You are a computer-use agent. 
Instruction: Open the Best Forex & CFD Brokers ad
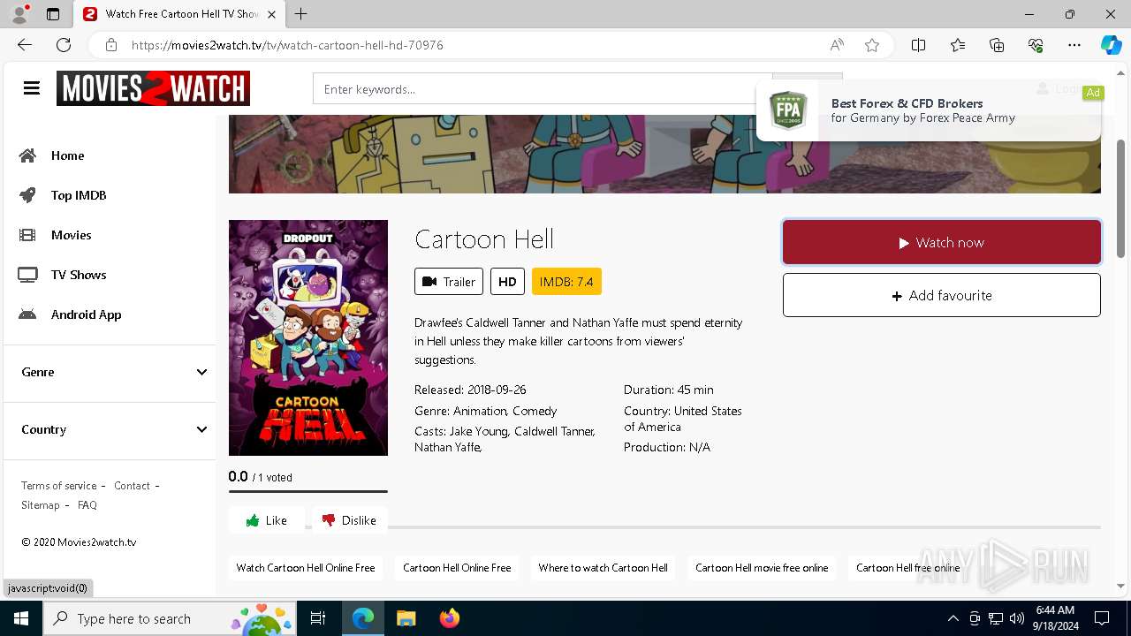[x=929, y=110]
